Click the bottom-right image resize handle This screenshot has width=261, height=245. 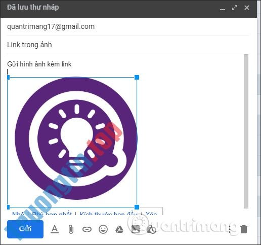[x=137, y=207]
